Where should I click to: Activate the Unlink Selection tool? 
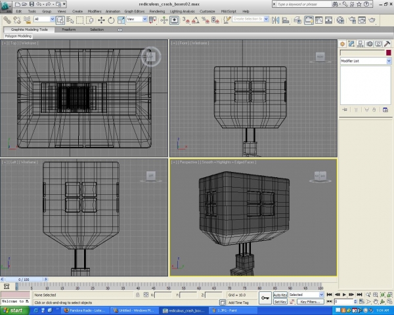17,20
